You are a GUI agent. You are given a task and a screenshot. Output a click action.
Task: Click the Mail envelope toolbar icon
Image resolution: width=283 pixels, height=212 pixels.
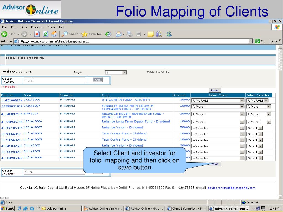point(118,34)
